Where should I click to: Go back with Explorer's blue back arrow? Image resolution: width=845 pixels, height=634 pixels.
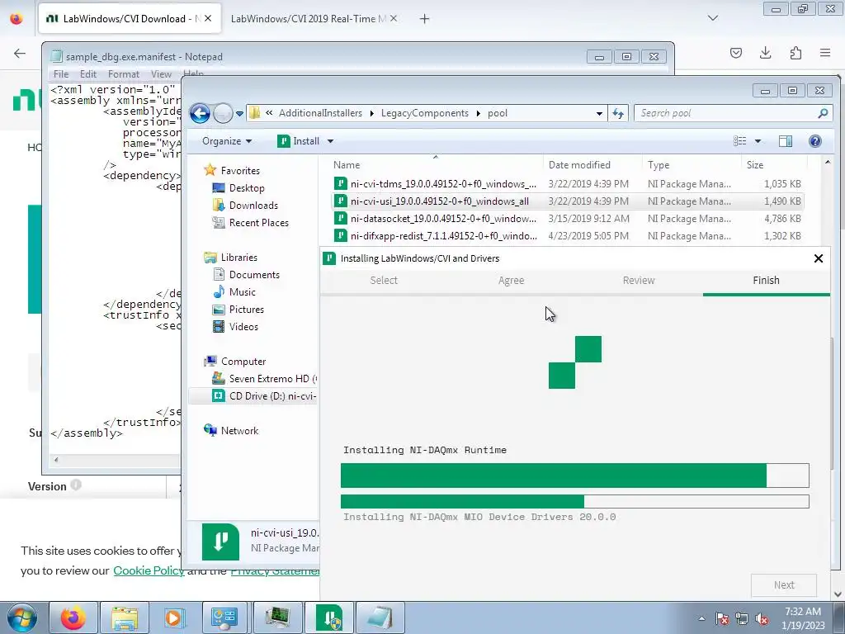click(200, 113)
